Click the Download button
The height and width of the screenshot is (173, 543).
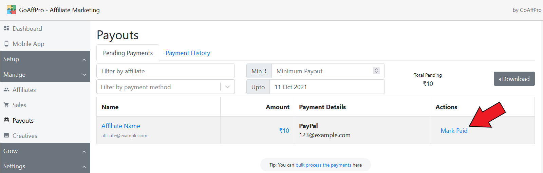[514, 79]
